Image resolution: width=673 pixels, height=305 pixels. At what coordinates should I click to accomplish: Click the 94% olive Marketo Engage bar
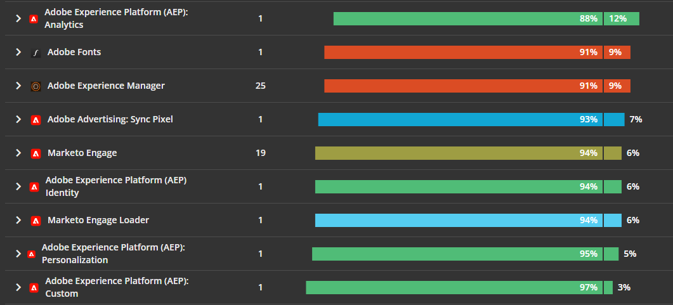[459, 153]
